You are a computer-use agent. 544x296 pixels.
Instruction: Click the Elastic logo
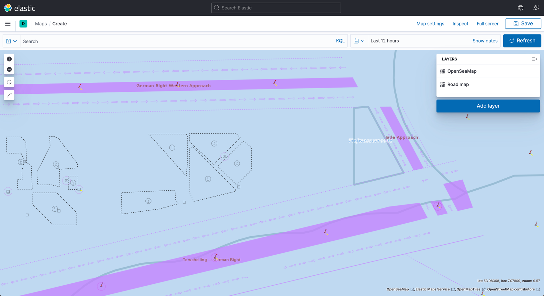(x=19, y=8)
